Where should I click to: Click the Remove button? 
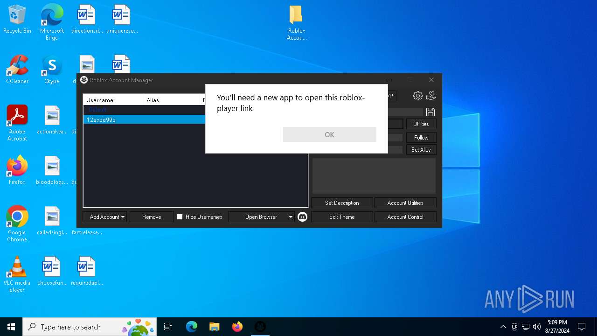point(152,217)
